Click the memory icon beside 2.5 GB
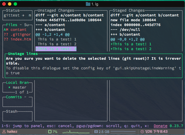185x135 pixels. [x=96, y=132]
